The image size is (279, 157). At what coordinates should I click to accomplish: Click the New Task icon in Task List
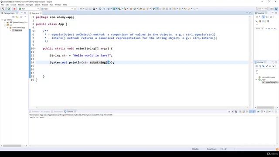tap(257, 17)
